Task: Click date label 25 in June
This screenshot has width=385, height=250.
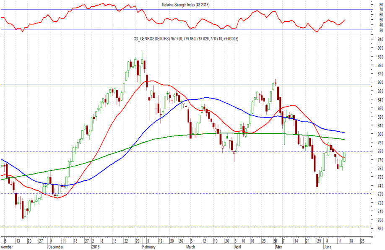Action: coord(362,241)
